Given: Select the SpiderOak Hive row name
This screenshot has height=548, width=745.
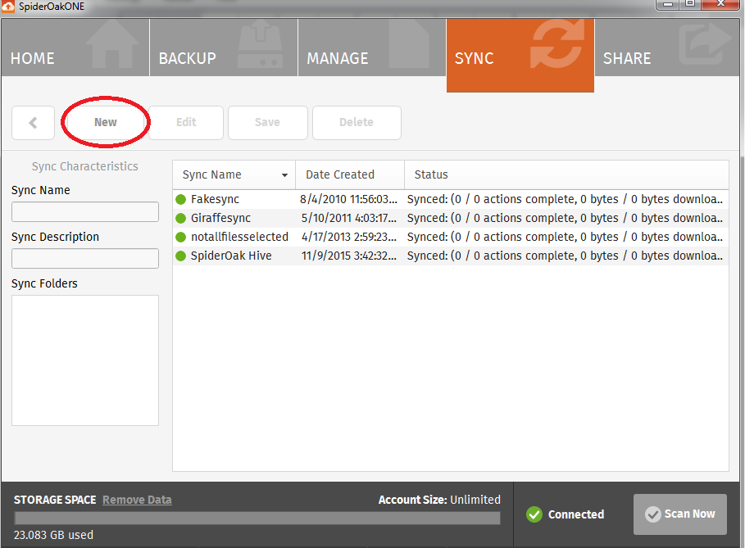Looking at the screenshot, I should coord(231,256).
